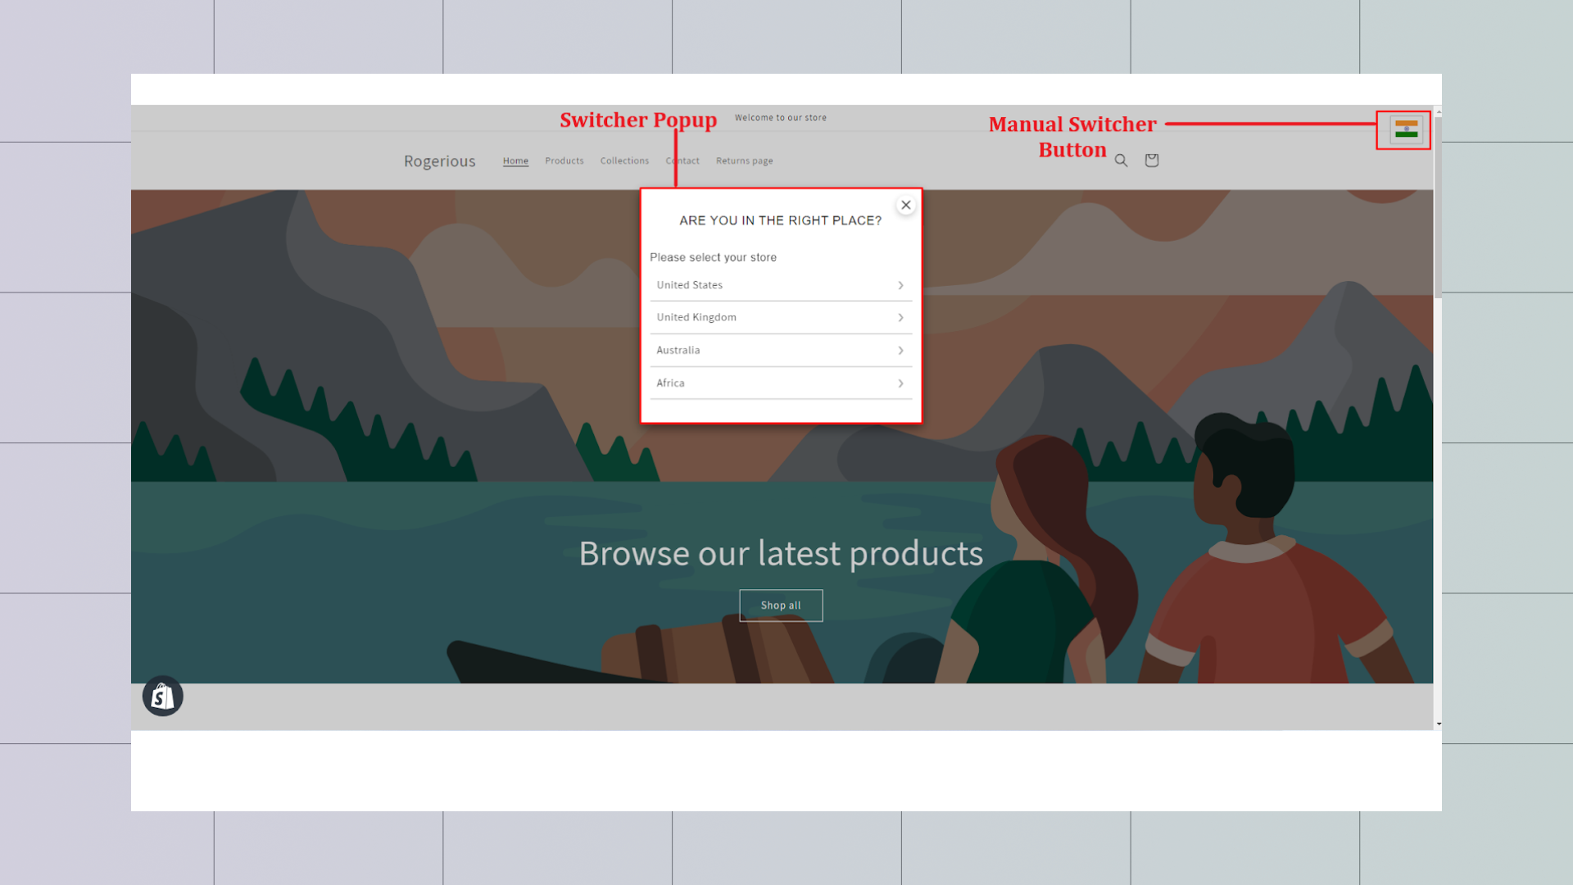Click the page vertical scrollbar thumb
The image size is (1573, 885).
pyautogui.click(x=1438, y=207)
